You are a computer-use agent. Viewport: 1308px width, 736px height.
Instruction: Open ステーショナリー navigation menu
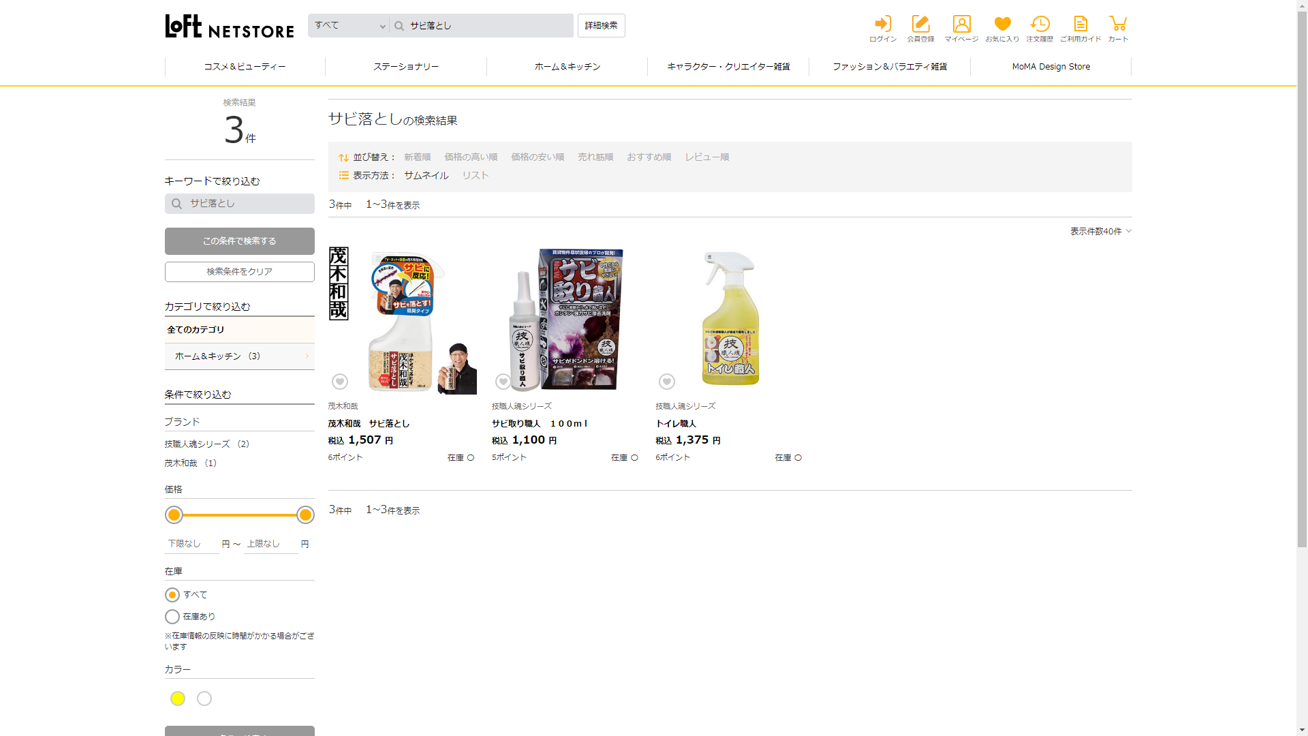(406, 67)
